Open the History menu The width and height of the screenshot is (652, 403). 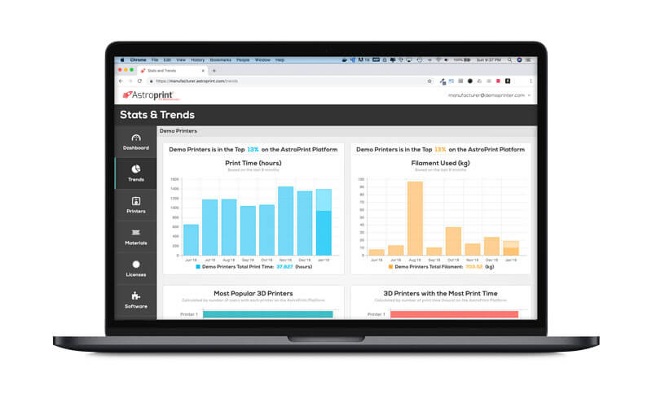[x=198, y=59]
